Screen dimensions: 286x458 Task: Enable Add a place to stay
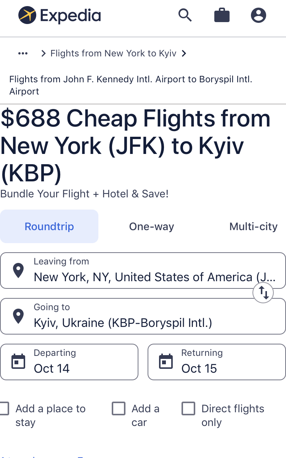click(3, 408)
